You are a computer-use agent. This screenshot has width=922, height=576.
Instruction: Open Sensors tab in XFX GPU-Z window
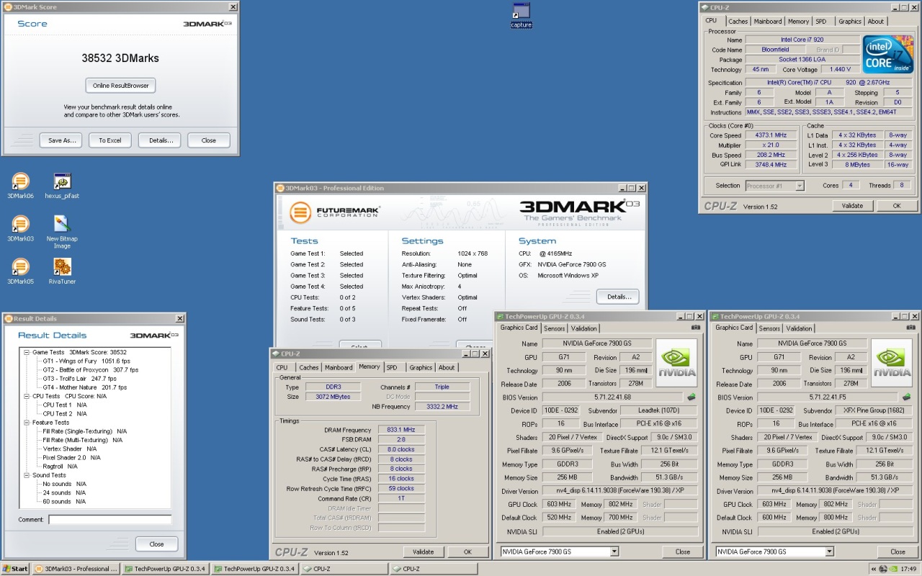tap(769, 328)
